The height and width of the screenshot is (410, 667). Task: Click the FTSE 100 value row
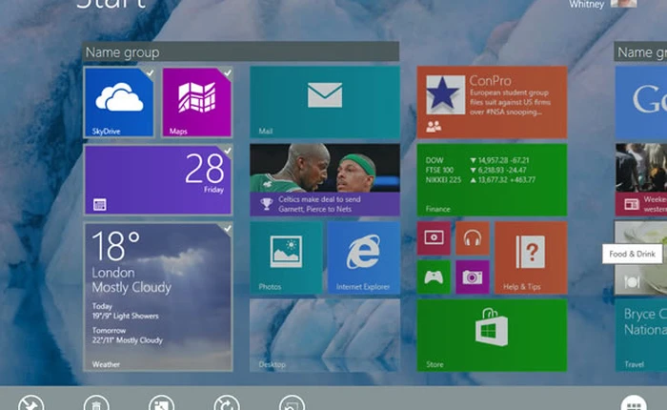coord(475,170)
